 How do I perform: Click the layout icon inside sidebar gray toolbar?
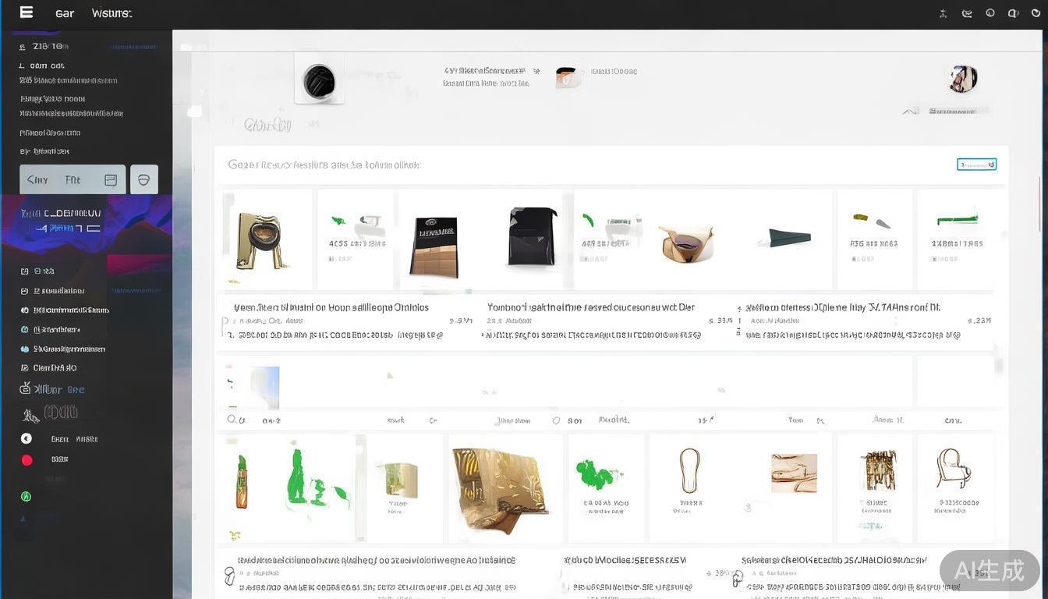111,180
